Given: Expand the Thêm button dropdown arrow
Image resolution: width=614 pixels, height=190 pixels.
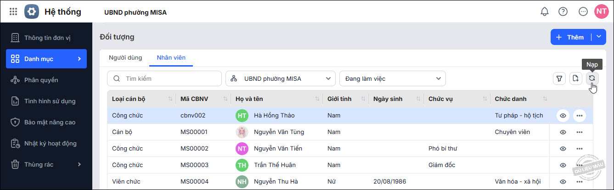Looking at the screenshot, I should (598, 37).
